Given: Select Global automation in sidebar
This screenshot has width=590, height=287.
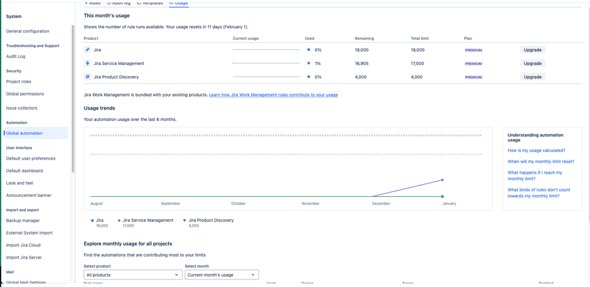Looking at the screenshot, I should pyautogui.click(x=36, y=133).
